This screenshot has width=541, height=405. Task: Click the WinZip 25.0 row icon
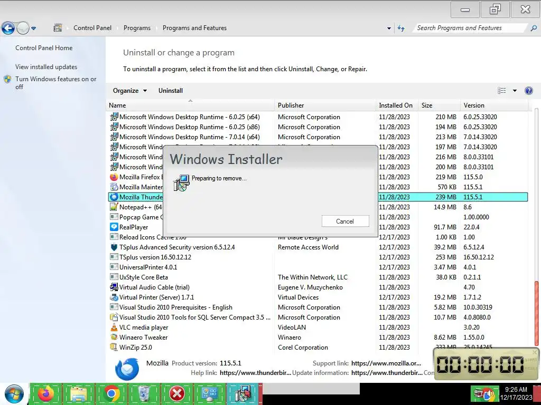point(114,347)
